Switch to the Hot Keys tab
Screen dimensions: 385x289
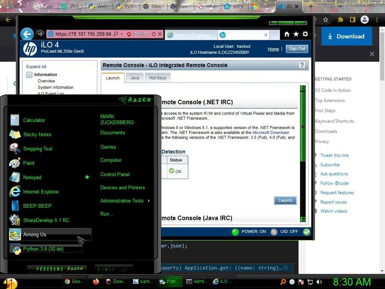[x=158, y=78]
